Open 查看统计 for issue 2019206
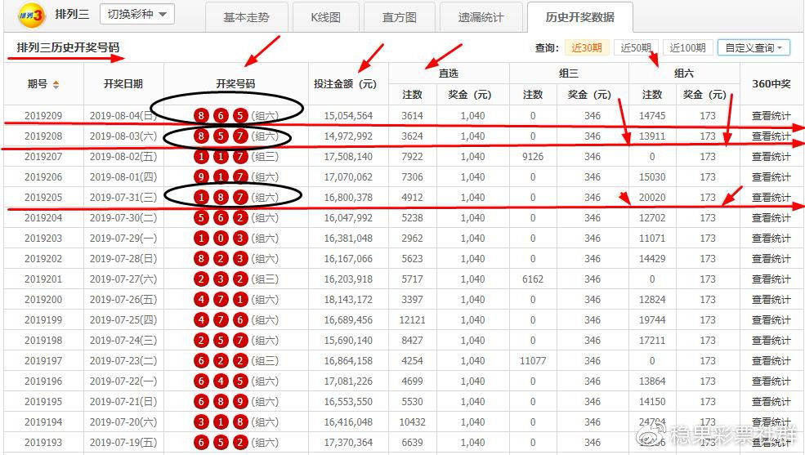This screenshot has height=455, width=805. 771,177
